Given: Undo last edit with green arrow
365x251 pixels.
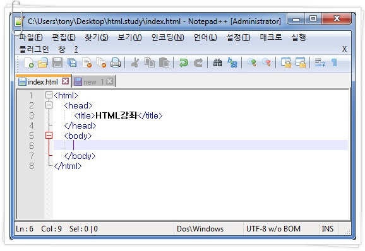Looking at the screenshot, I should [184, 62].
